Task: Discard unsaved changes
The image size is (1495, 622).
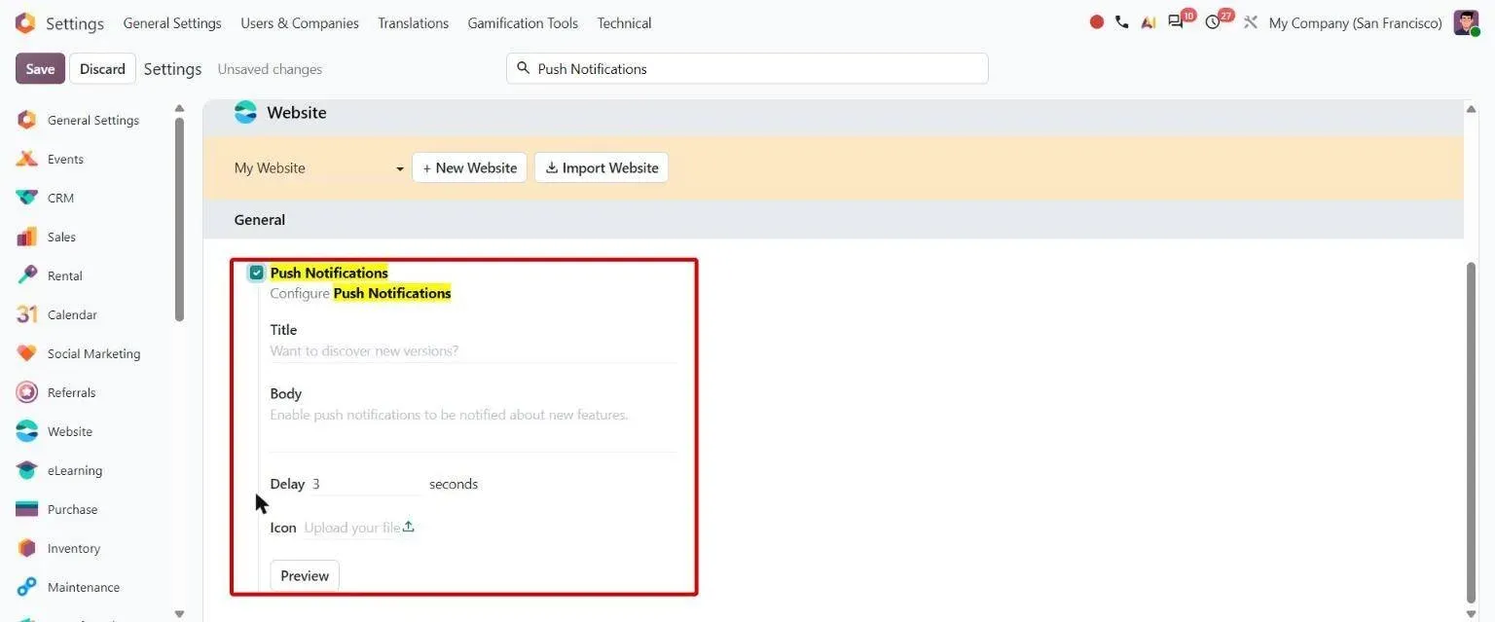Action: click(x=102, y=68)
